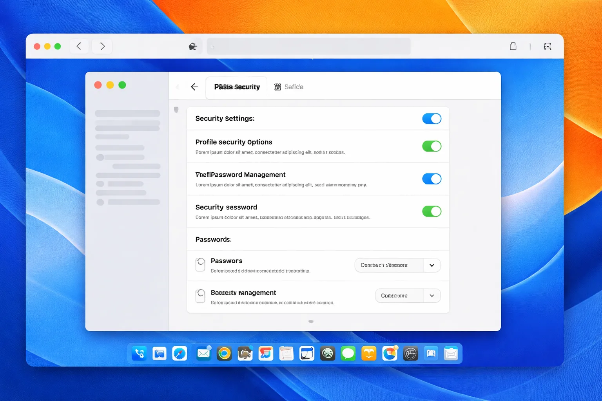
Task: Launch Safari compass icon in the dock
Action: pyautogui.click(x=180, y=354)
